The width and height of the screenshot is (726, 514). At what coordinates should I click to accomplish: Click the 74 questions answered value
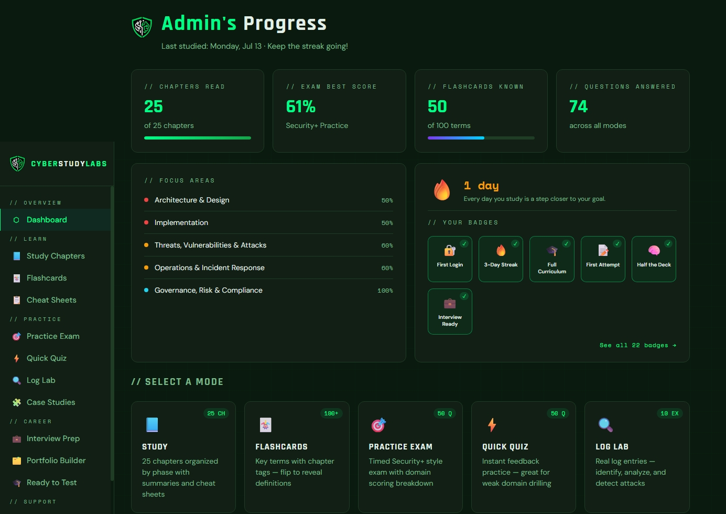pyautogui.click(x=579, y=106)
